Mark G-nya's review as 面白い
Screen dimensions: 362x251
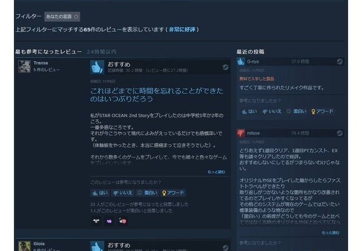pos(296,112)
